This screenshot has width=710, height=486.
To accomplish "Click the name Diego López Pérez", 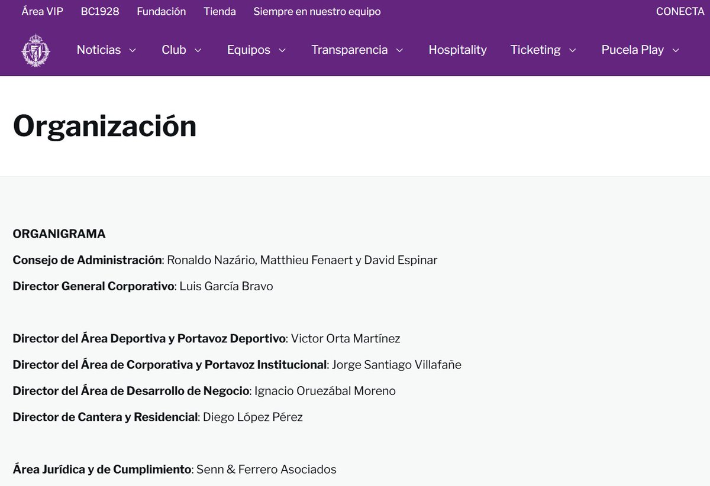I will pos(253,417).
